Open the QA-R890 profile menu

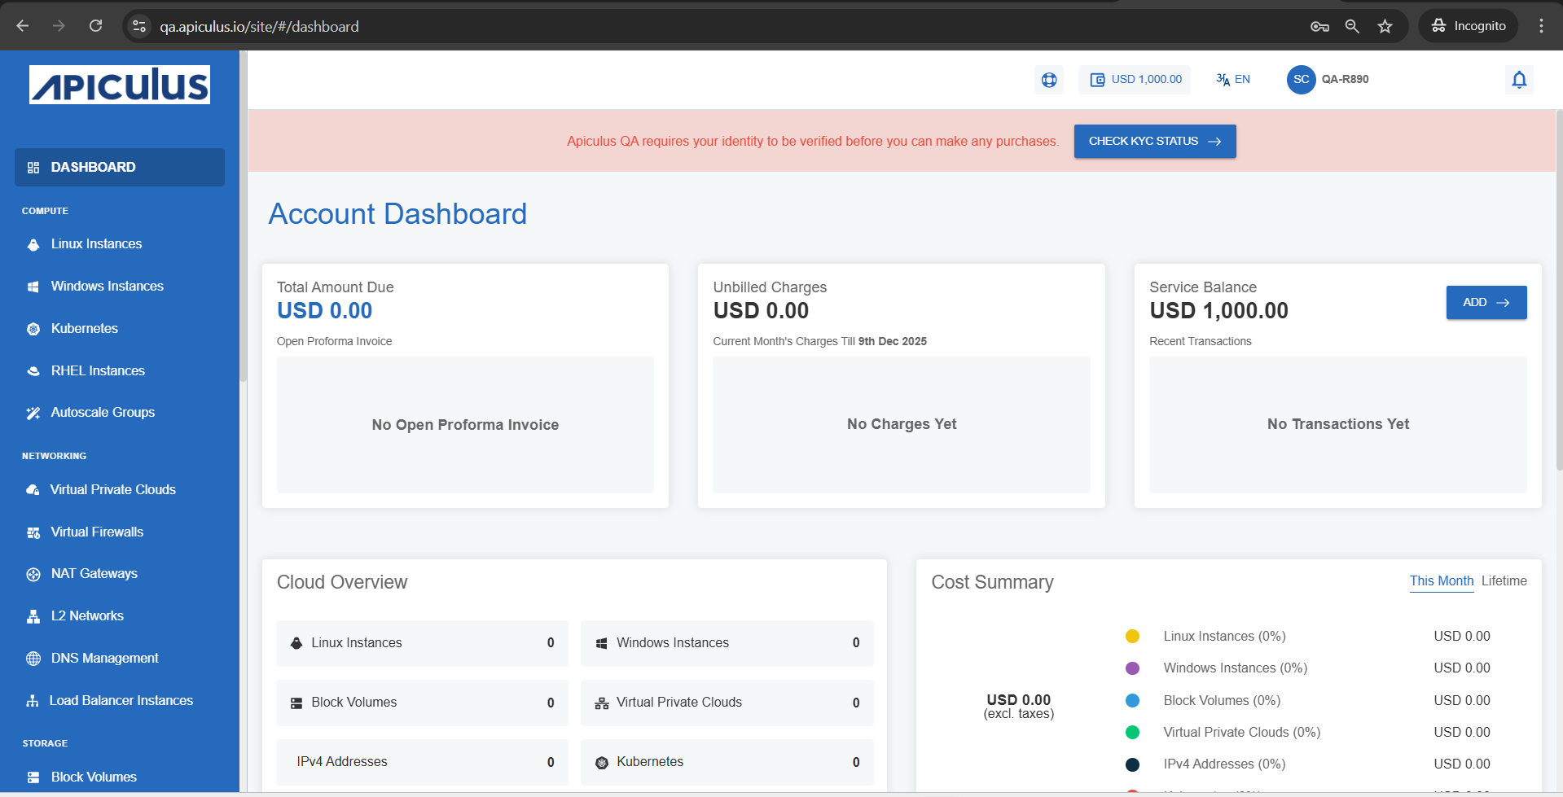pyautogui.click(x=1328, y=79)
